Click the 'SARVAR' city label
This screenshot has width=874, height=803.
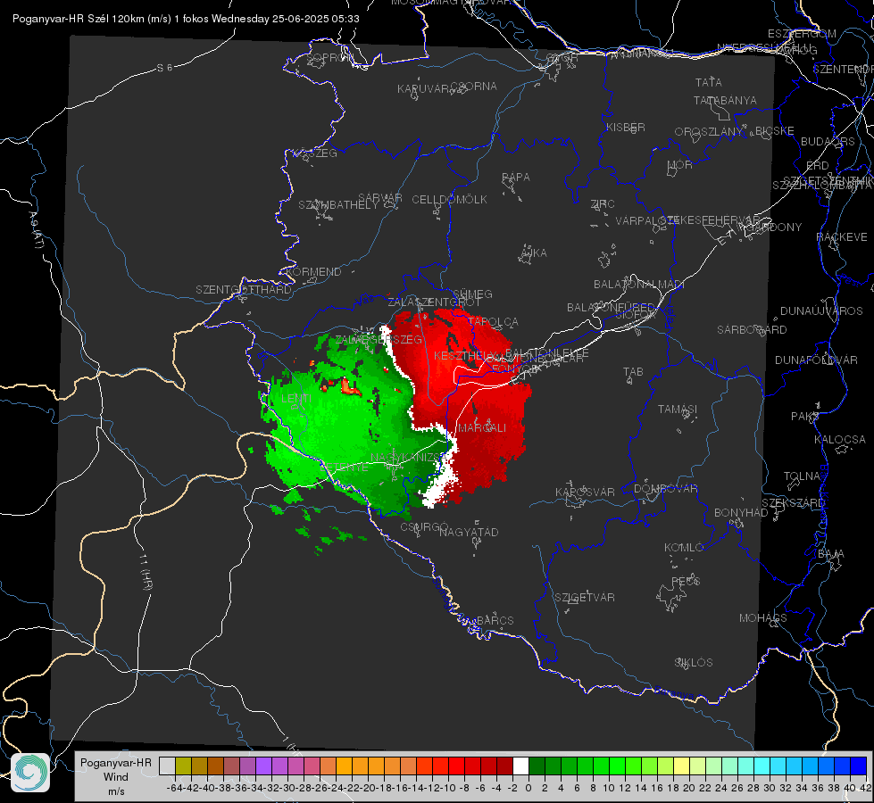(x=380, y=197)
